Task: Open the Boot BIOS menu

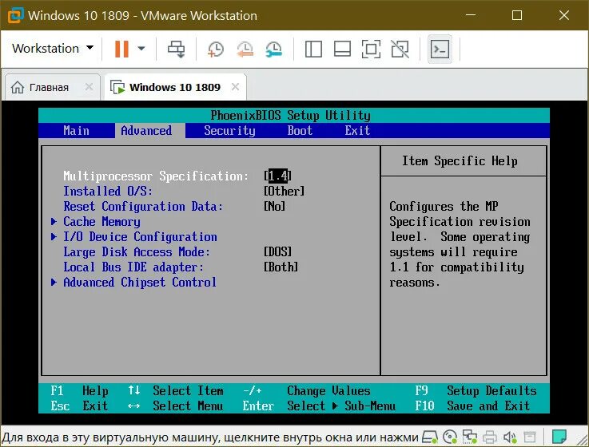Action: pyautogui.click(x=300, y=131)
